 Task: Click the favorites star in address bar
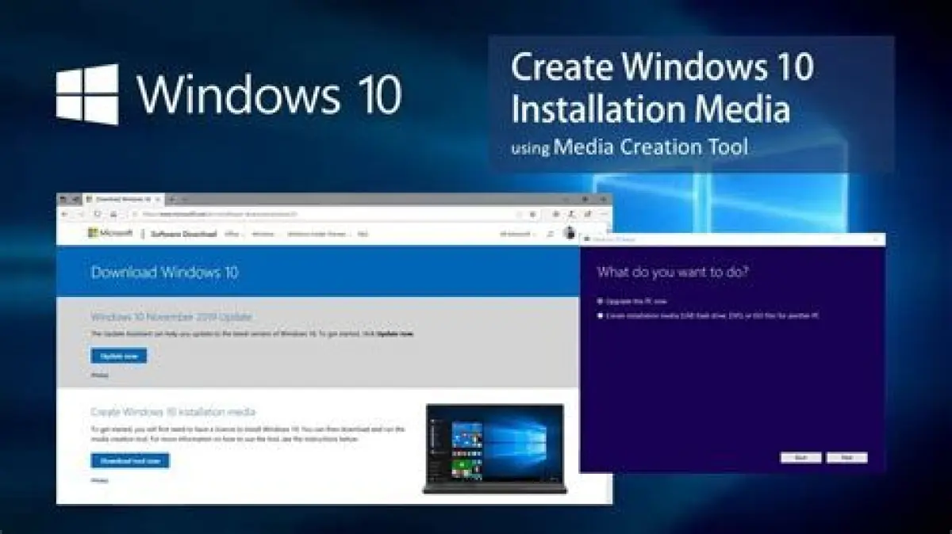(x=532, y=215)
